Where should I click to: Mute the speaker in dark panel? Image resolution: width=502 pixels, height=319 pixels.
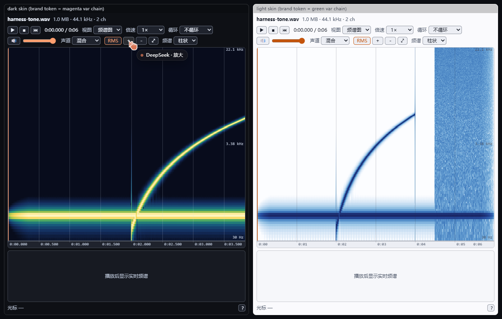14,41
